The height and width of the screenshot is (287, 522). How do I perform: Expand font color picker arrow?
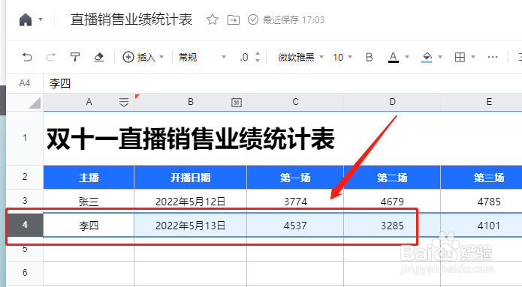[407, 57]
